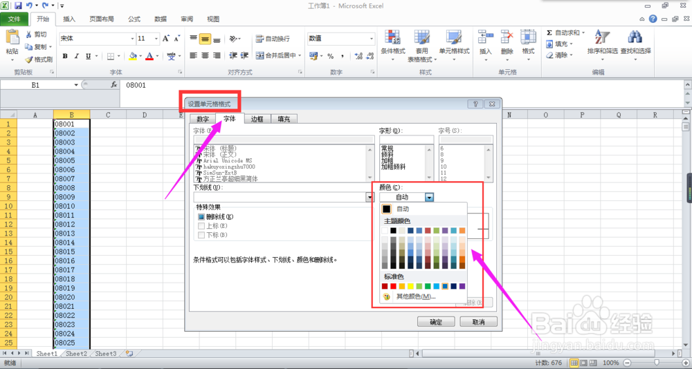Click the 剪切 (Cut) scissors icon
692x369 pixels.
coord(29,35)
